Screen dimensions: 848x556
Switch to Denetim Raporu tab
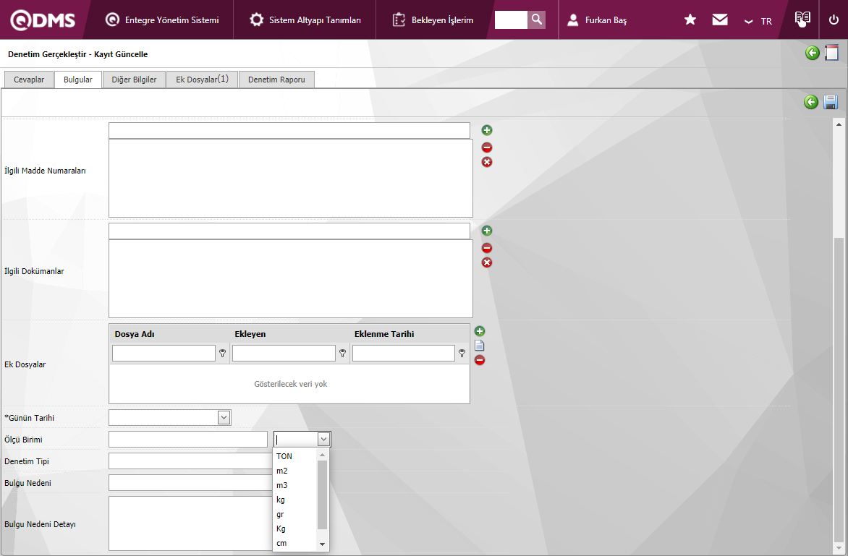tap(276, 80)
